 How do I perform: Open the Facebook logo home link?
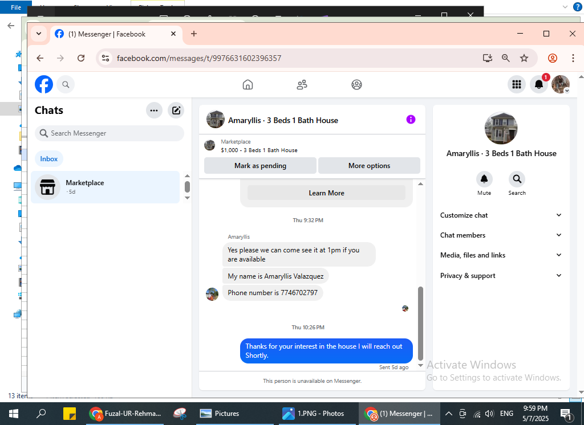(44, 84)
